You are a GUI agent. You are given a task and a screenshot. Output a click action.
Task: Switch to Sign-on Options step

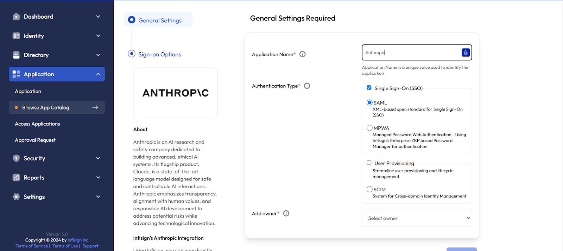[x=160, y=54]
